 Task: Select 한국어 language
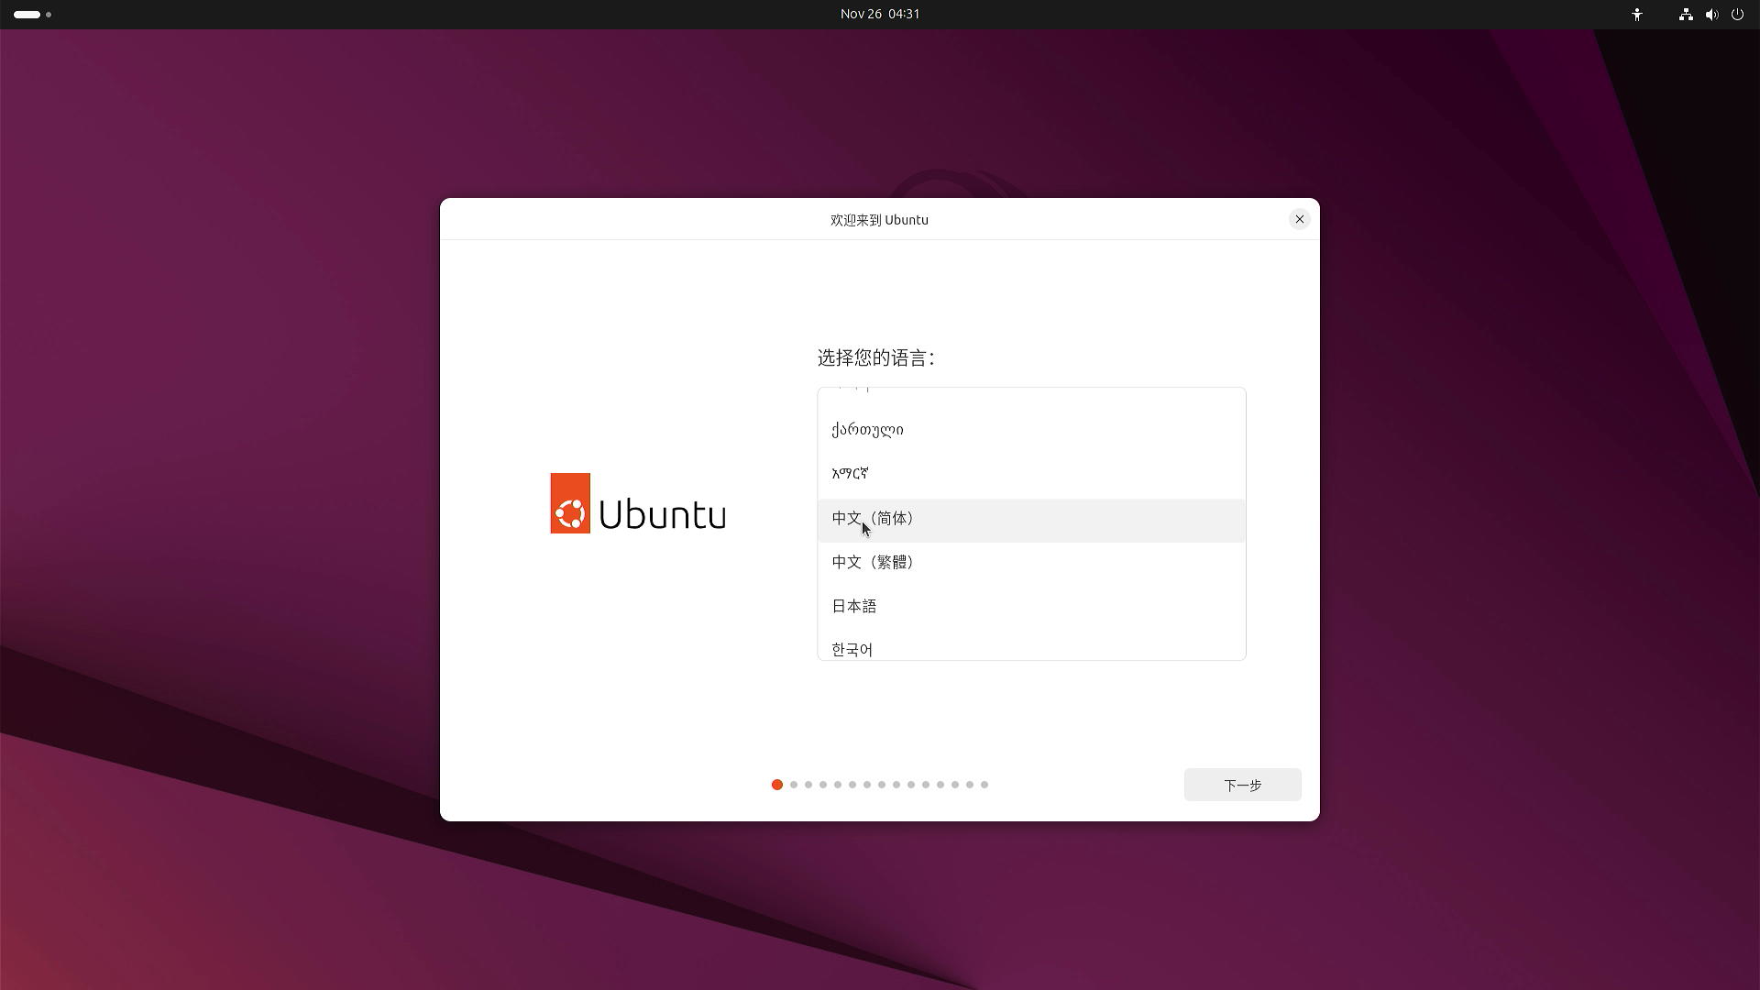[x=1031, y=645]
